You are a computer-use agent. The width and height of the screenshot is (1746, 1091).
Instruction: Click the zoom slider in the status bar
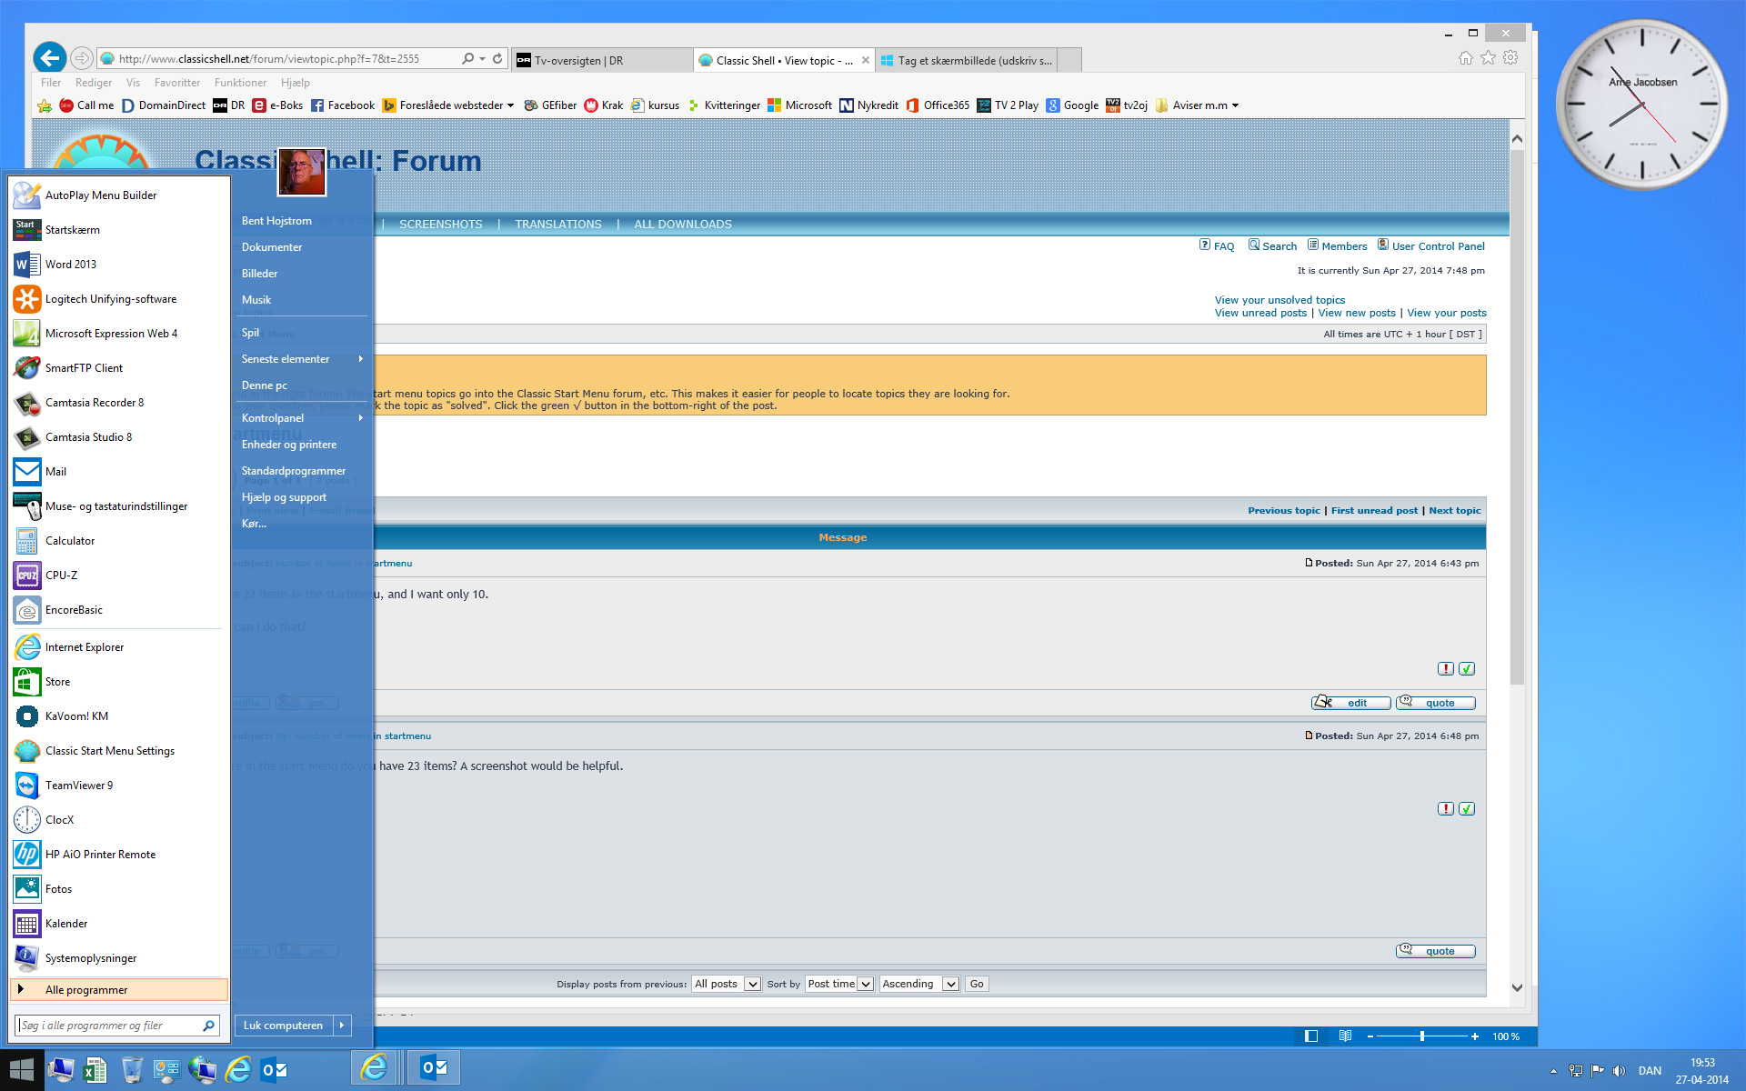point(1421,1036)
